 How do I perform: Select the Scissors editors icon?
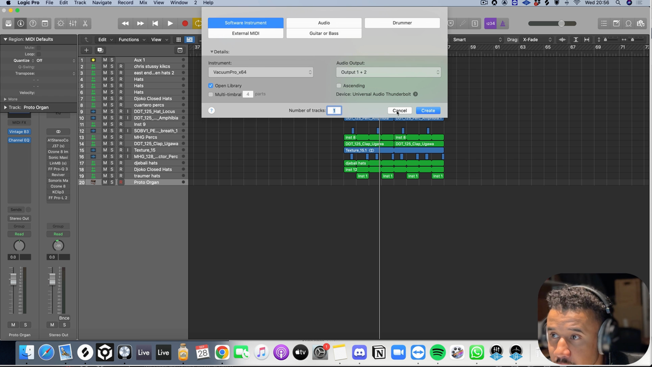tap(85, 24)
